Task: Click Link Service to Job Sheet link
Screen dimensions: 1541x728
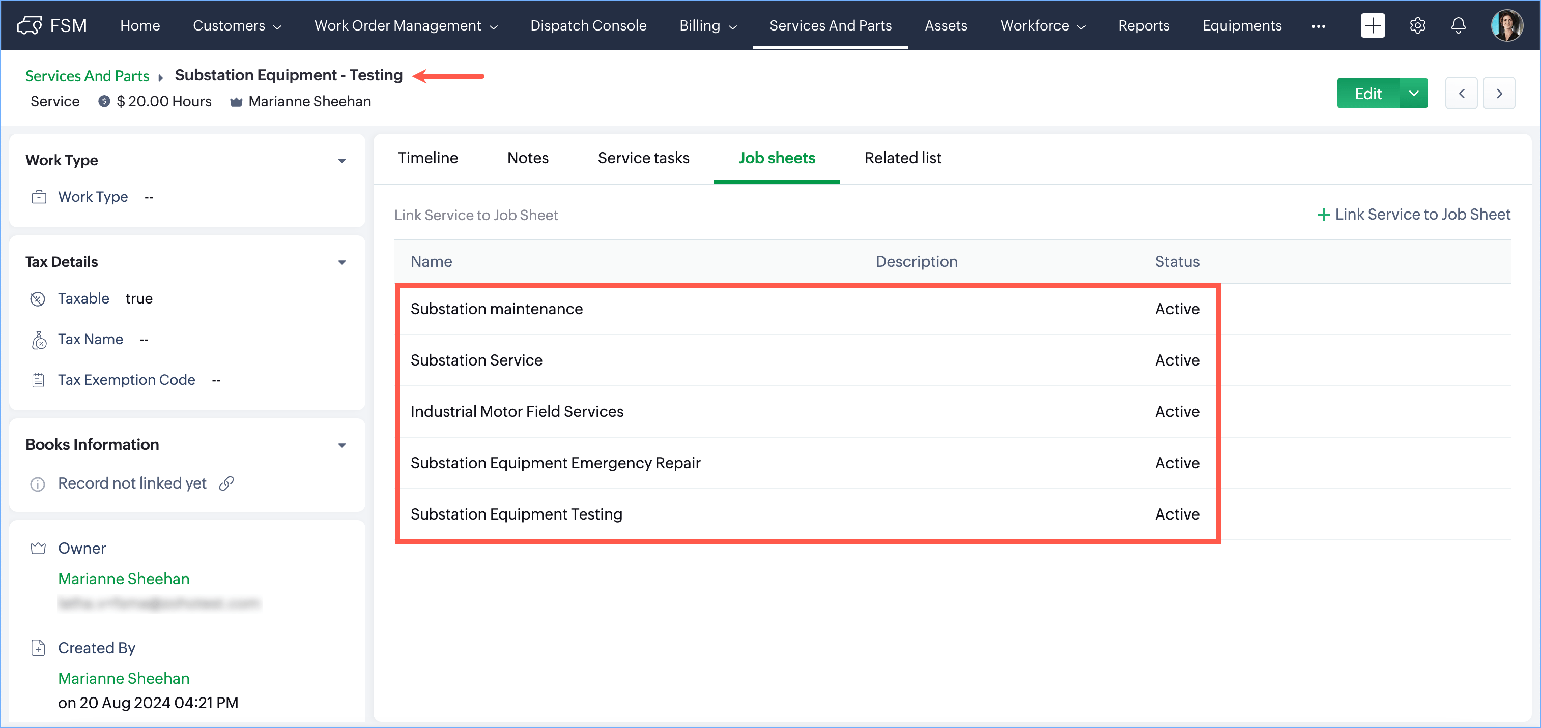Action: click(x=1414, y=215)
